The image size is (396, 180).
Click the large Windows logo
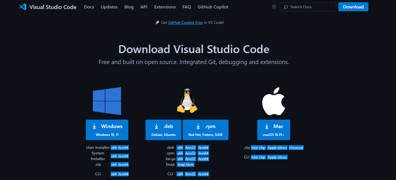click(x=107, y=101)
